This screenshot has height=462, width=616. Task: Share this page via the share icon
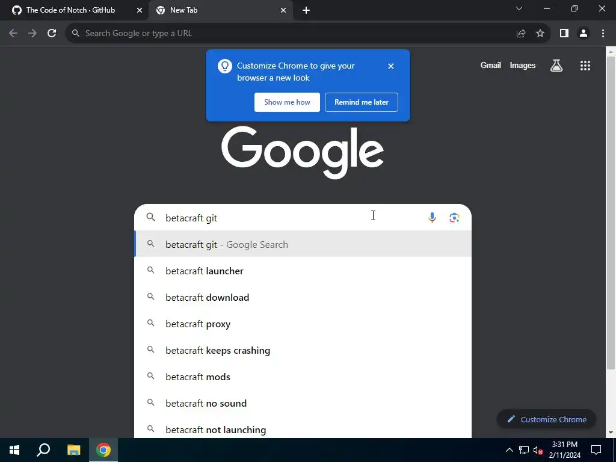coord(521,34)
